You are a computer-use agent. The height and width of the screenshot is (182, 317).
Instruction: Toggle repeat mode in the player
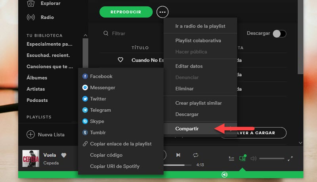pyautogui.click(x=196, y=155)
